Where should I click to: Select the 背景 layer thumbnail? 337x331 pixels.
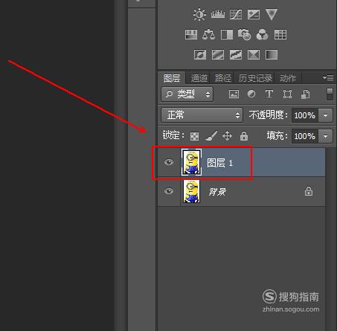click(x=191, y=191)
